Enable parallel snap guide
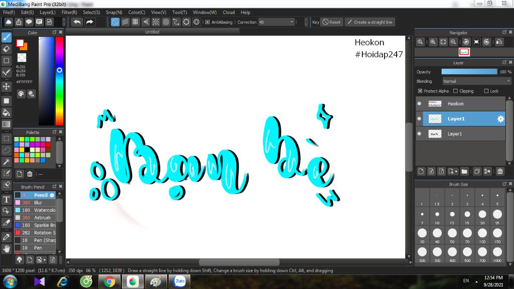The width and height of the screenshot is (514, 289). pos(125,22)
